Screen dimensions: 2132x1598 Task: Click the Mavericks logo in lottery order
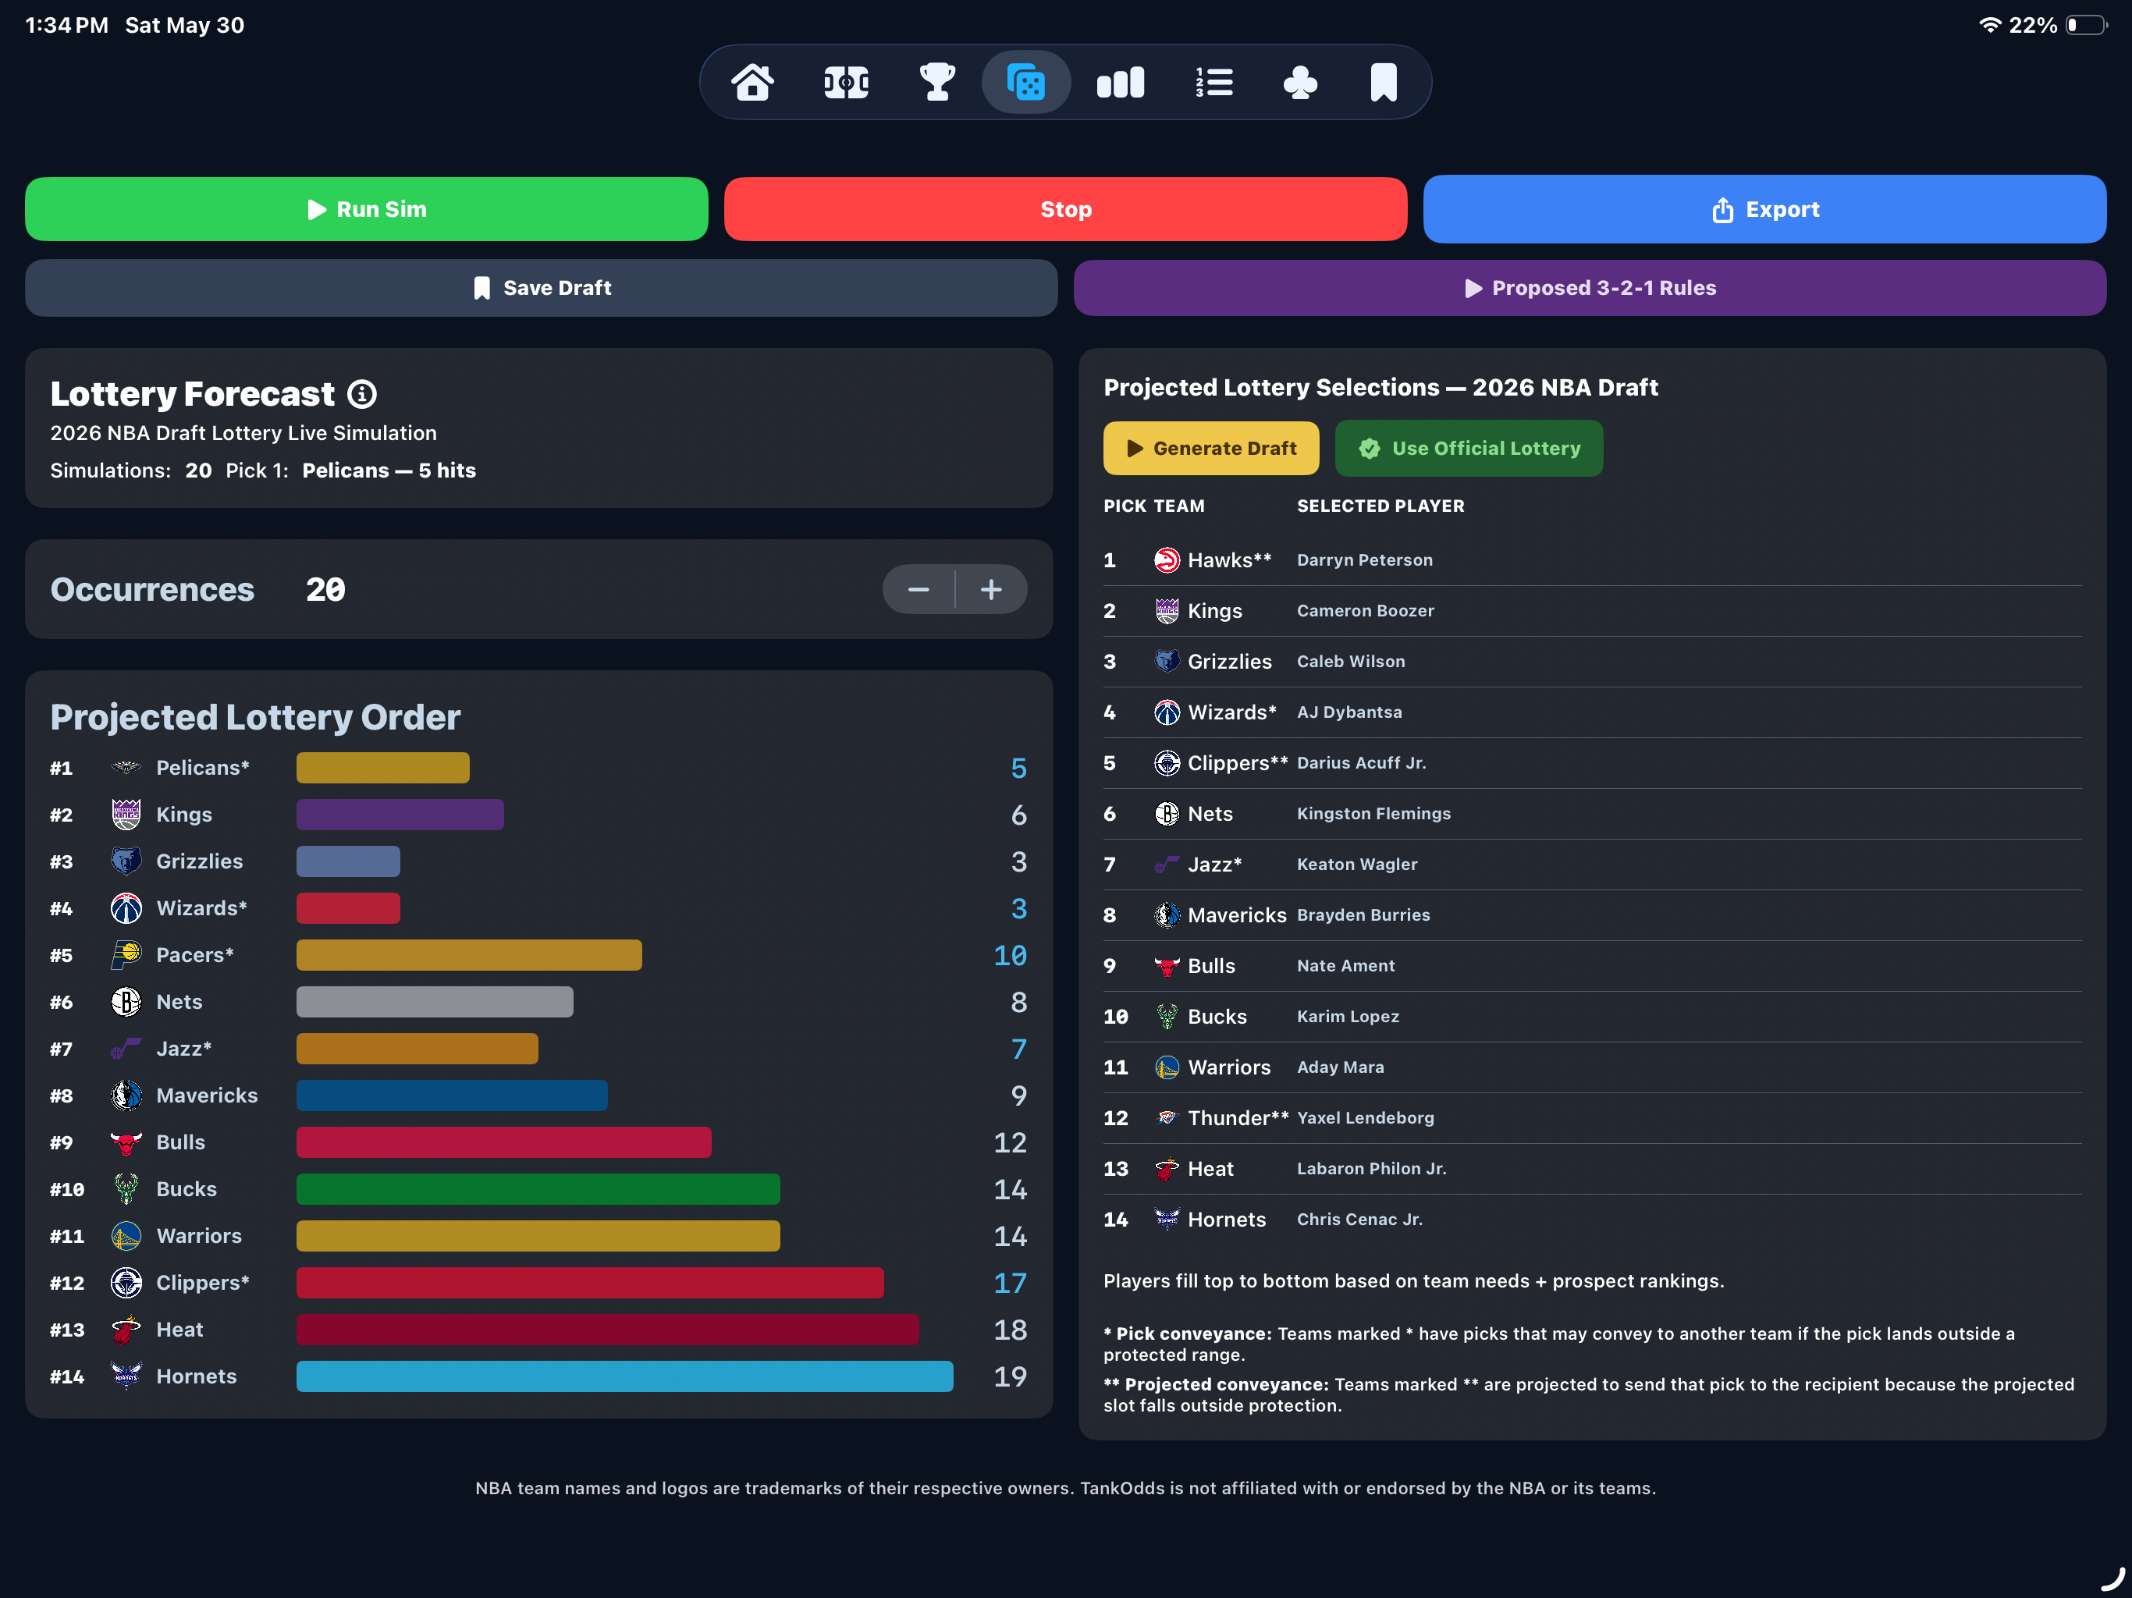pyautogui.click(x=126, y=1095)
